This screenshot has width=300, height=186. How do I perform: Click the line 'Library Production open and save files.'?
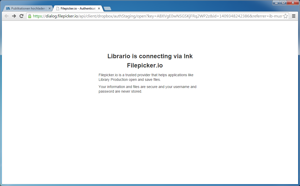pyautogui.click(x=130, y=80)
